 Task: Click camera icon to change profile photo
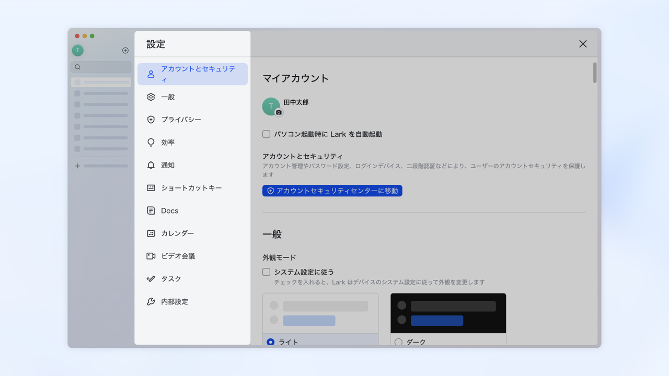(279, 112)
